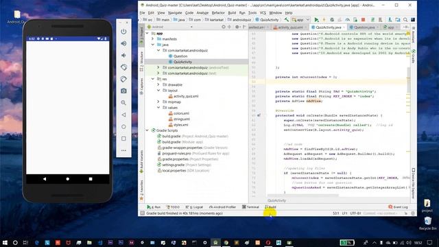Click the Debug app bug icon
The height and width of the screenshot is (247, 439).
click(332, 20)
